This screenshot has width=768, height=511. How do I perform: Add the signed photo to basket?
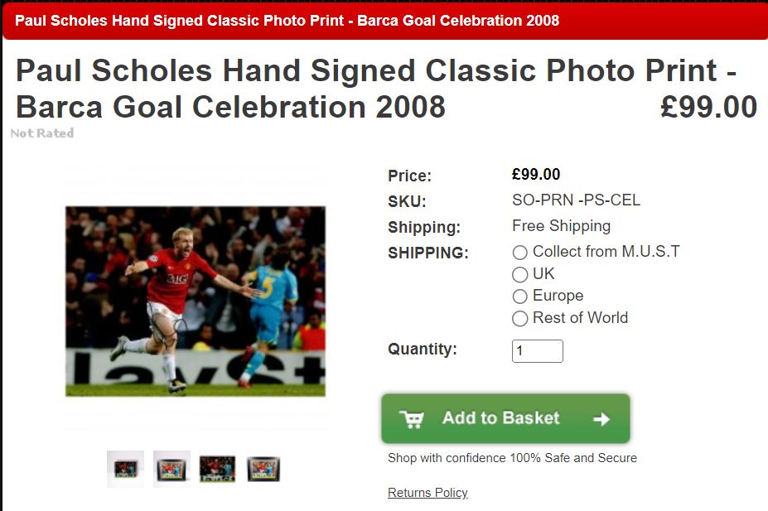point(505,418)
